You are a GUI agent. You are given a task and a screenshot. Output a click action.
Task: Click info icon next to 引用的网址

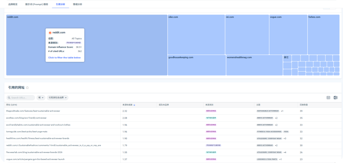[27, 88]
